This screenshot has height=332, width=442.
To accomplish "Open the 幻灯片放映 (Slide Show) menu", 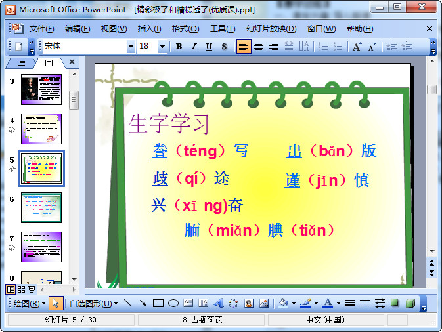I will [x=271, y=29].
